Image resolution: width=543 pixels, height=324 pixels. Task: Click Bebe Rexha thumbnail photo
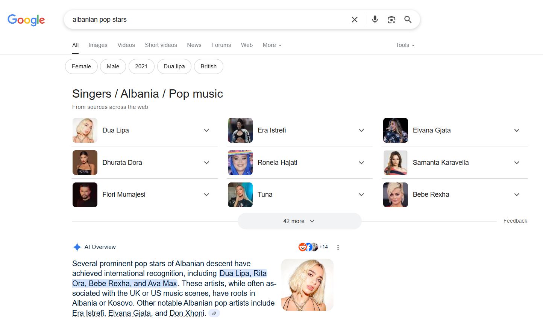pyautogui.click(x=396, y=195)
